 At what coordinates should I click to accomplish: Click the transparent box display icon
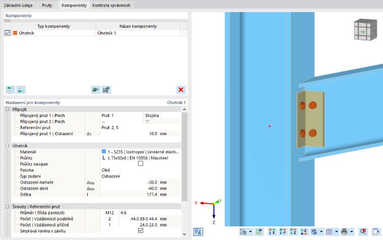[329, 232]
